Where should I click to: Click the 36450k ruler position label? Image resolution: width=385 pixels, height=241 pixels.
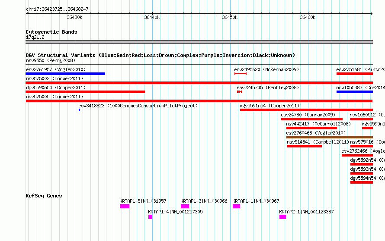230,17
